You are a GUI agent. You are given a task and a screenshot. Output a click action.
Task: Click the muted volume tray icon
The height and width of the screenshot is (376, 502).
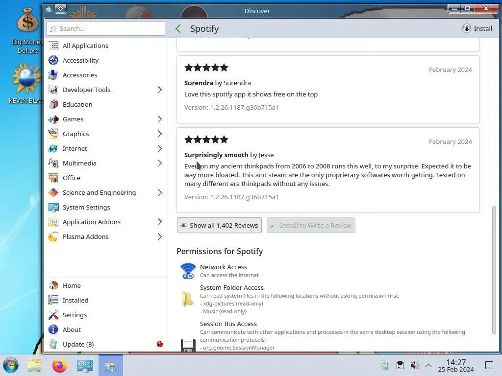click(x=415, y=365)
